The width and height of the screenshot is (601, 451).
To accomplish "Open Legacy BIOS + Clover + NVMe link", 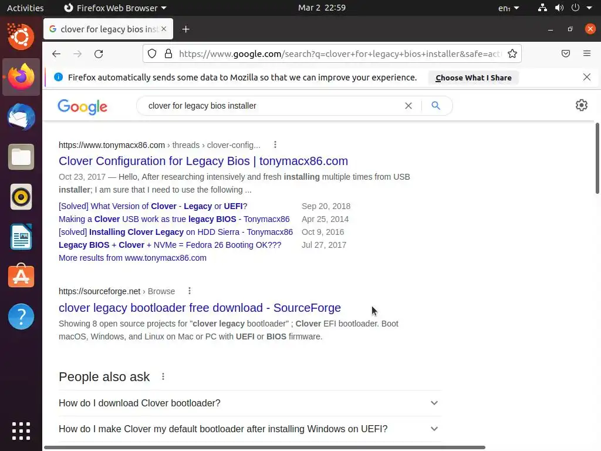I will point(170,245).
